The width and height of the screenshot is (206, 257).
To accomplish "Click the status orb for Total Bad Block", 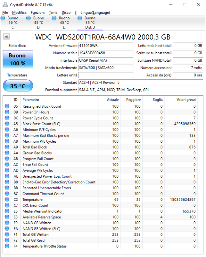I will 7,147.
